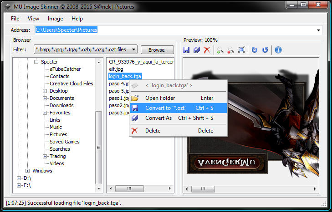Screen dimensions: 332x212
Task: Select CR_933976_y_aqui_la_tercer file
Action: (x=141, y=62)
